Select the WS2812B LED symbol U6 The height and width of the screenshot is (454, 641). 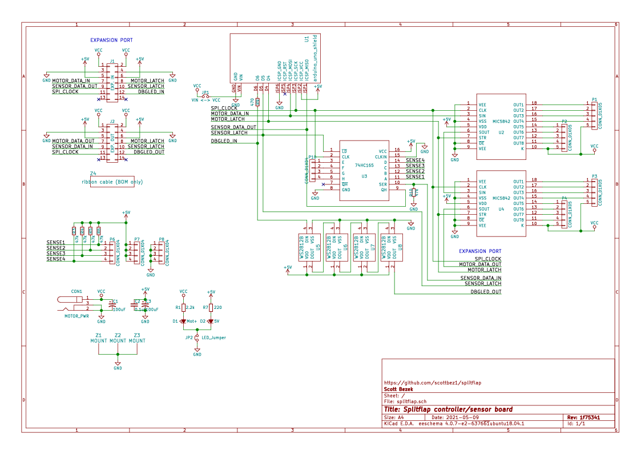(x=337, y=247)
